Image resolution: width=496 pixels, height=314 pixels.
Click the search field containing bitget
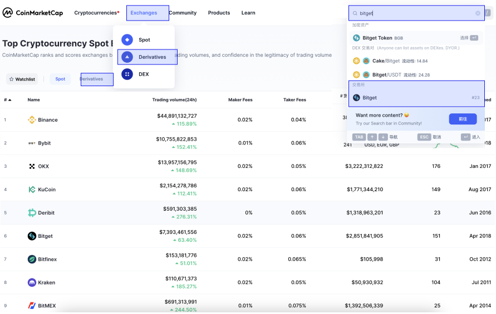[x=416, y=13]
